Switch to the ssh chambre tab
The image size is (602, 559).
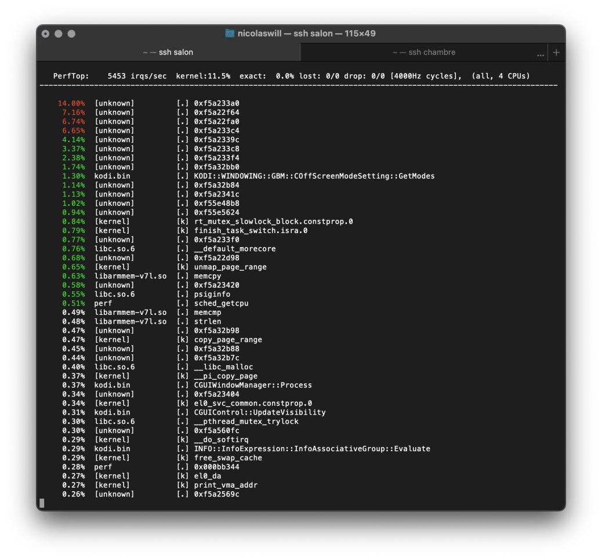[423, 52]
